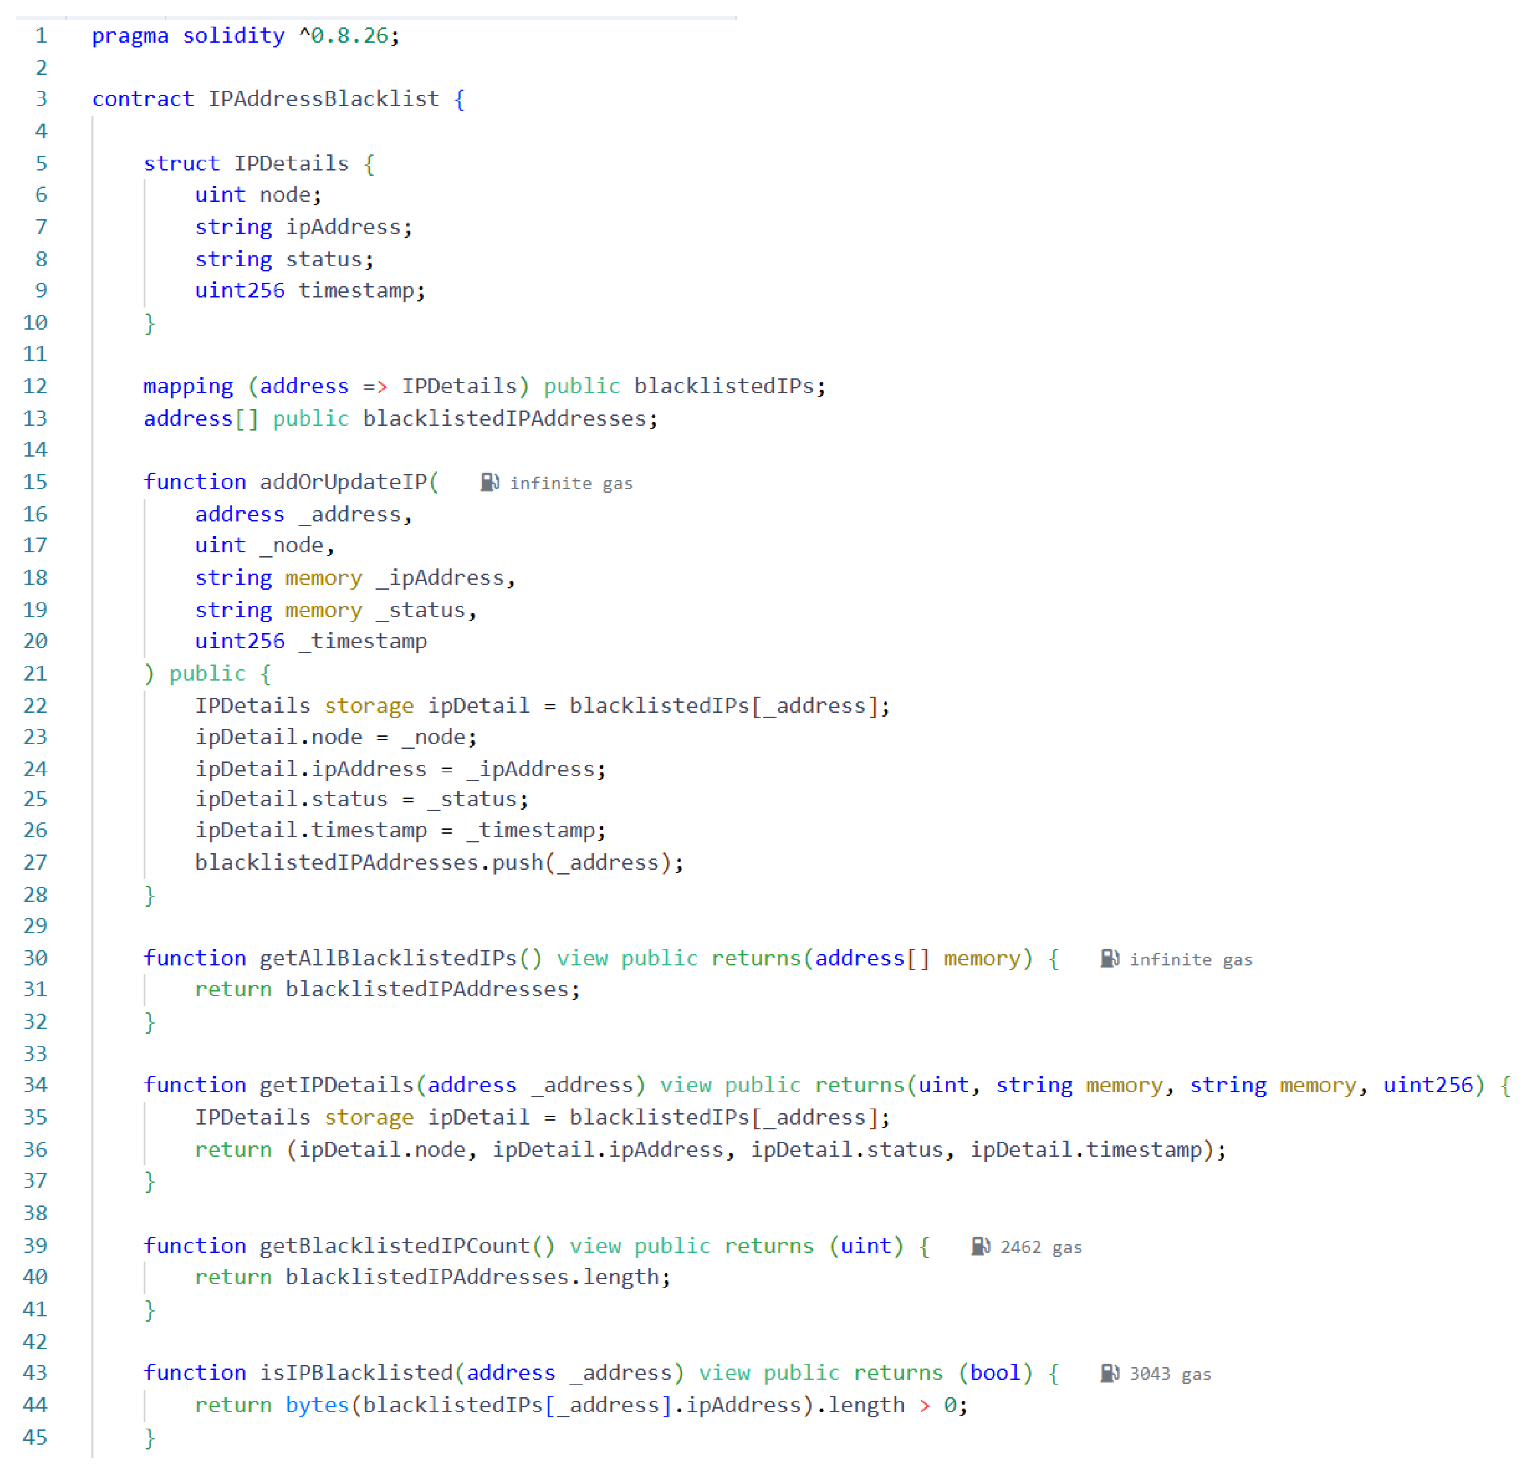Click 'infinite gas' label on line 15

tap(571, 483)
